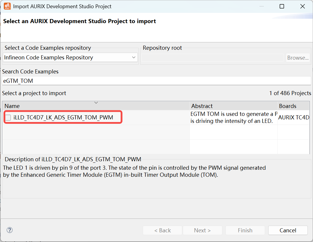Viewport: 313px width, 242px height.
Task: Click the Next > button
Action: point(202,230)
